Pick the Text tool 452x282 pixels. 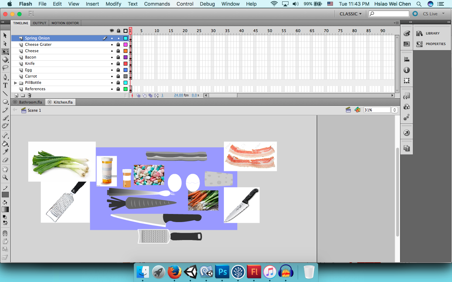pos(5,85)
